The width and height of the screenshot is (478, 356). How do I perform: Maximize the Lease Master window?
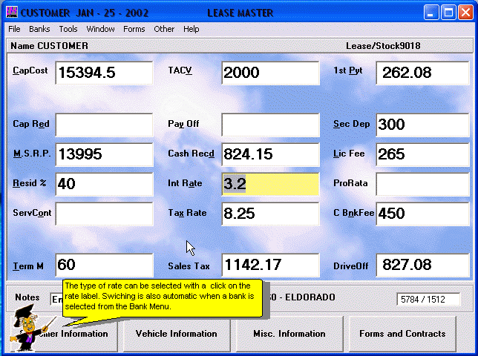[x=448, y=13]
